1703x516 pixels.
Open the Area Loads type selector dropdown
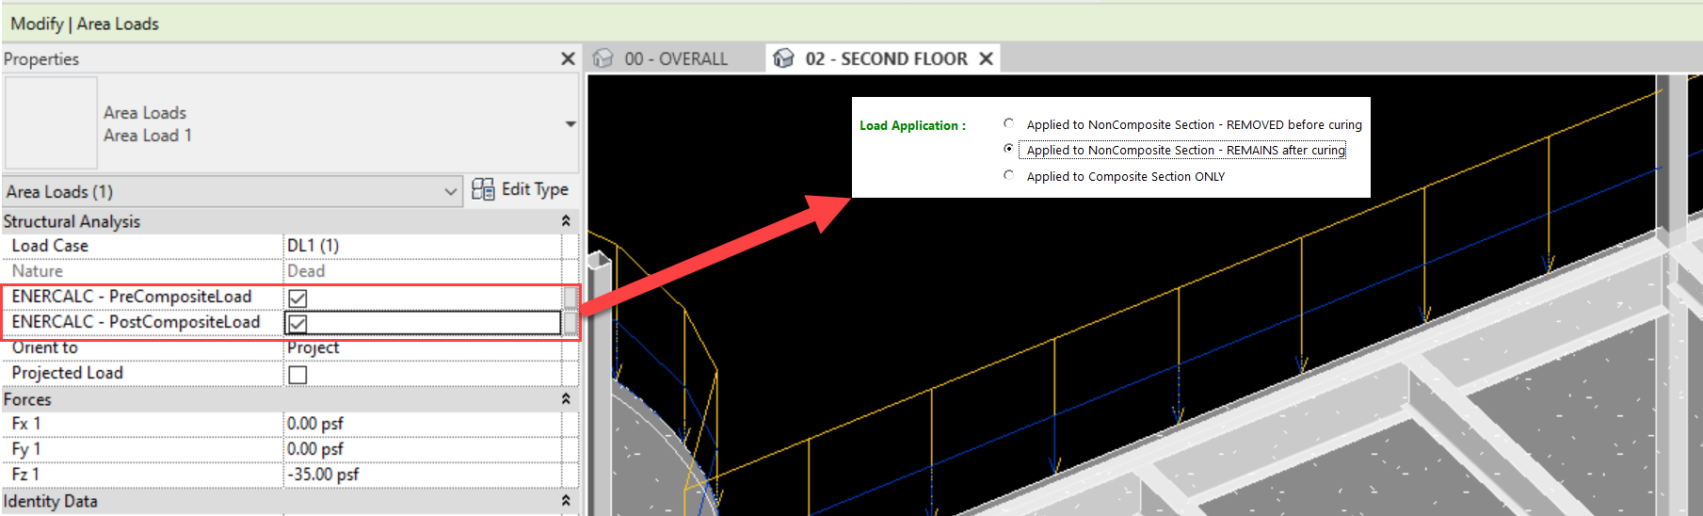[570, 124]
